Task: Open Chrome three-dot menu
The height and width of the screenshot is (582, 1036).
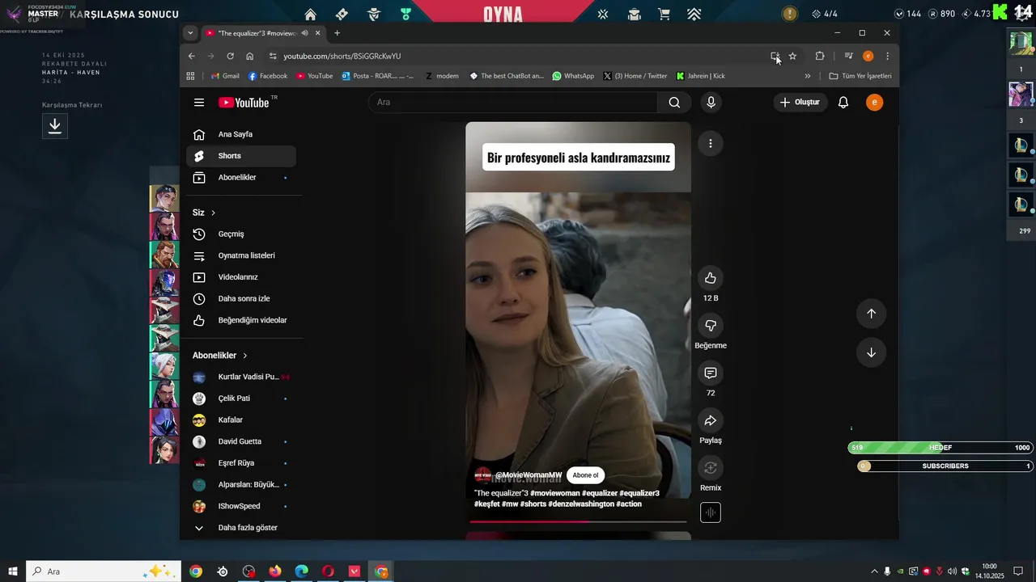Action: click(x=888, y=56)
